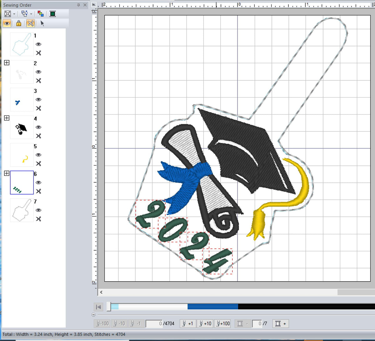This screenshot has height=341, width=375.
Task: Toggle the lock icon in Sewing Order
Action: (x=19, y=23)
